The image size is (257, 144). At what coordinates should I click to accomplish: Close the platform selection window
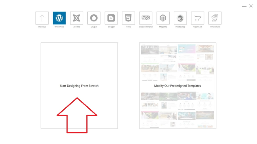pos(251,6)
